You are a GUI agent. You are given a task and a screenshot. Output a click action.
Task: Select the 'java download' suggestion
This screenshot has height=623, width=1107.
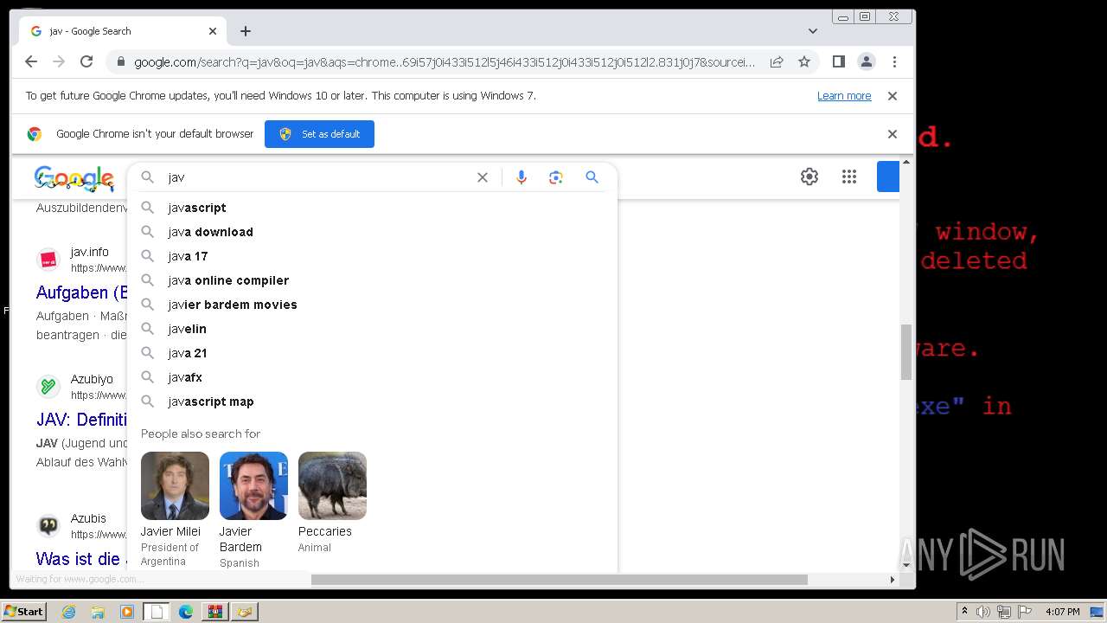372,232
